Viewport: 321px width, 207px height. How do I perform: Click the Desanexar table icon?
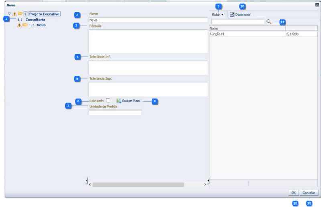[x=232, y=14]
